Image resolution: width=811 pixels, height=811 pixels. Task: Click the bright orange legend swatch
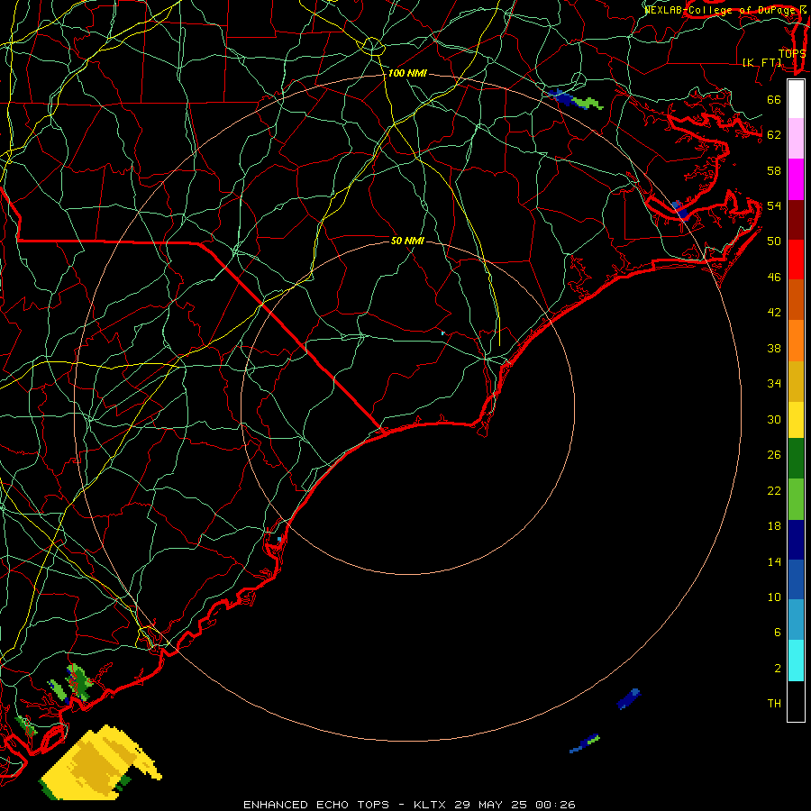796,341
